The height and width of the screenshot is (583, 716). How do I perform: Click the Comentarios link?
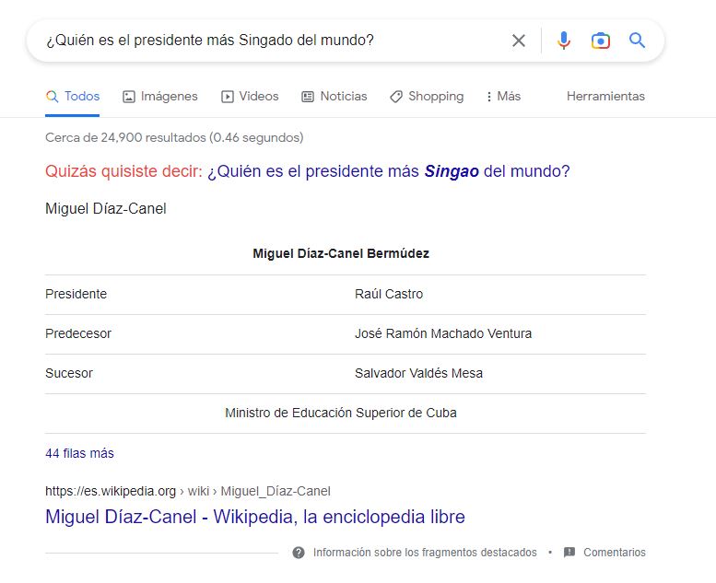pos(614,553)
